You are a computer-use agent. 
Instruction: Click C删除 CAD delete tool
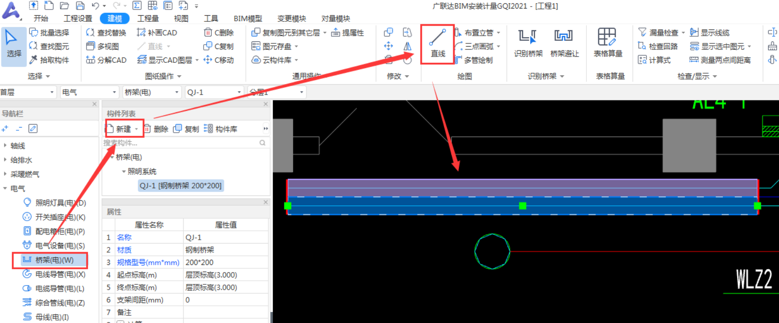[219, 32]
